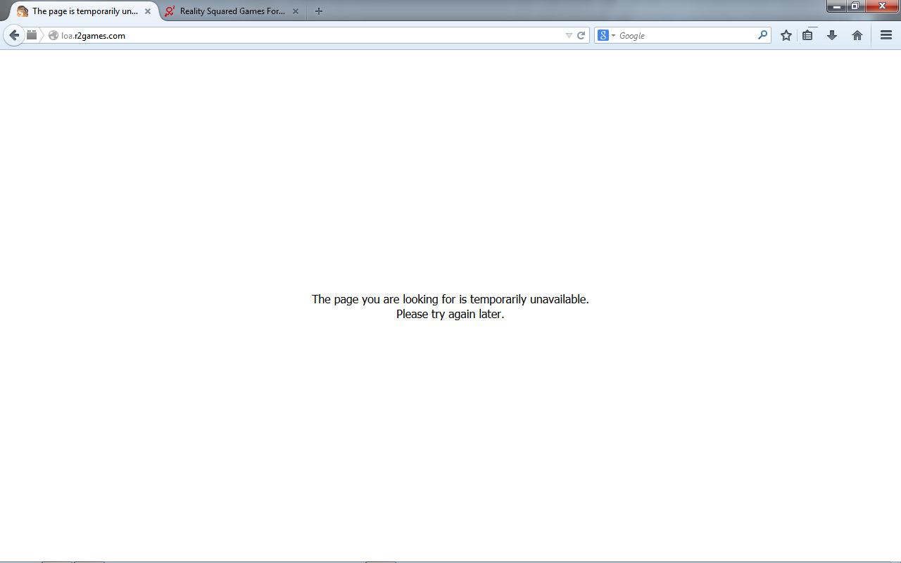Restore down the browser window
The width and height of the screenshot is (901, 563).
855,6
